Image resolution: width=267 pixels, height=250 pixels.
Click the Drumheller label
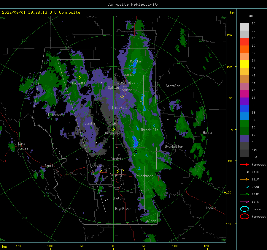coord(174,147)
